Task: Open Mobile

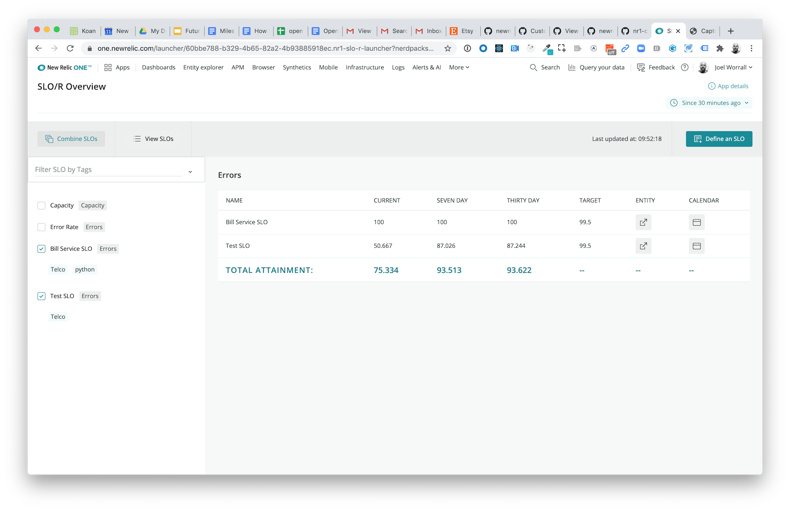Action: (x=328, y=68)
